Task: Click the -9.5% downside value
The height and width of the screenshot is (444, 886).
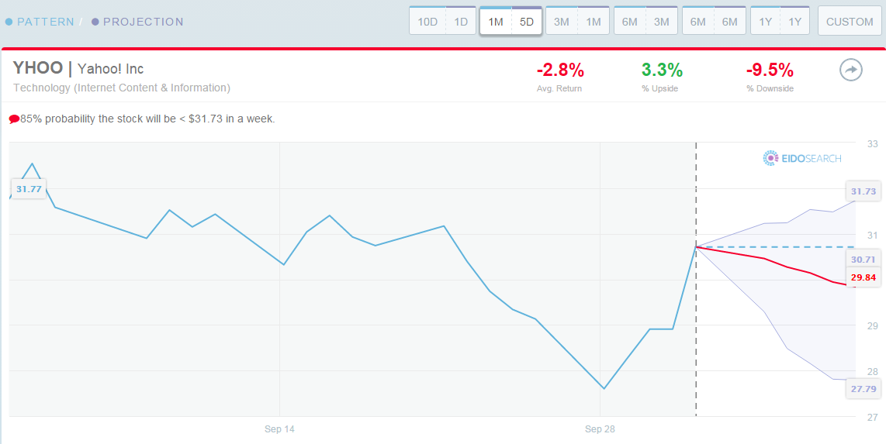Action: [x=770, y=70]
